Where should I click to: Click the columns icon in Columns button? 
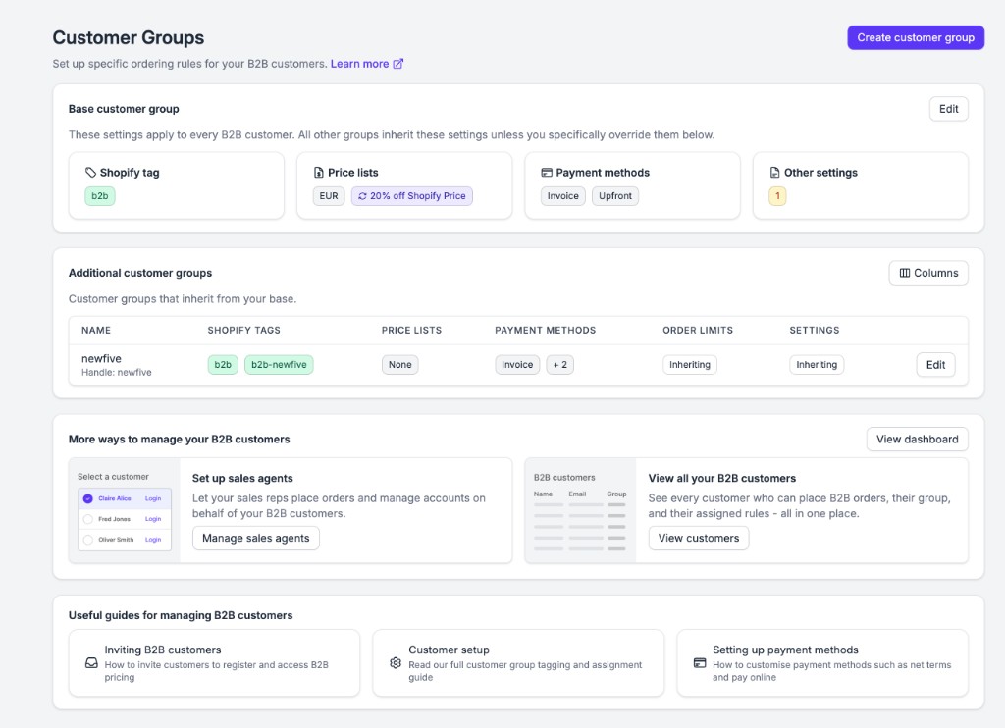(x=904, y=273)
